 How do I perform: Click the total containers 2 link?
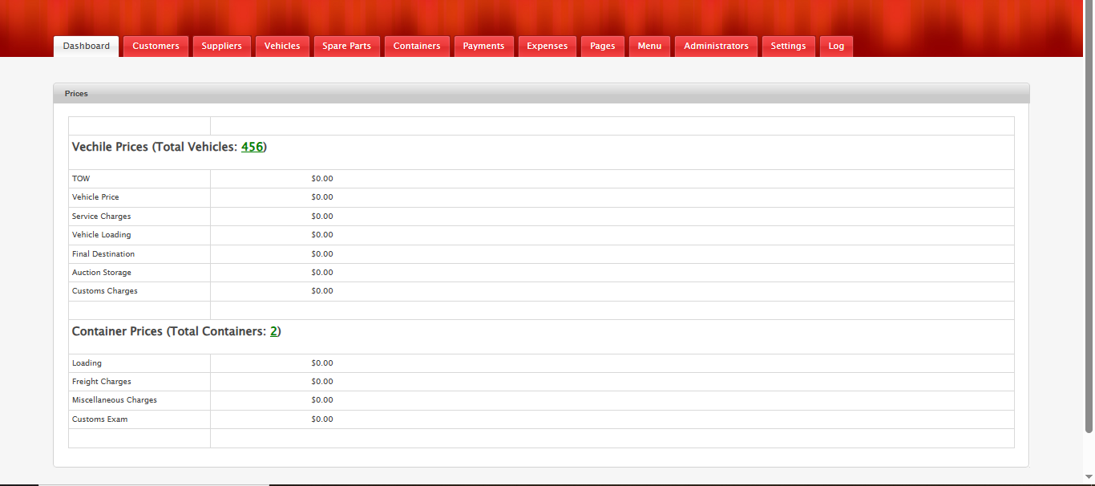(273, 331)
